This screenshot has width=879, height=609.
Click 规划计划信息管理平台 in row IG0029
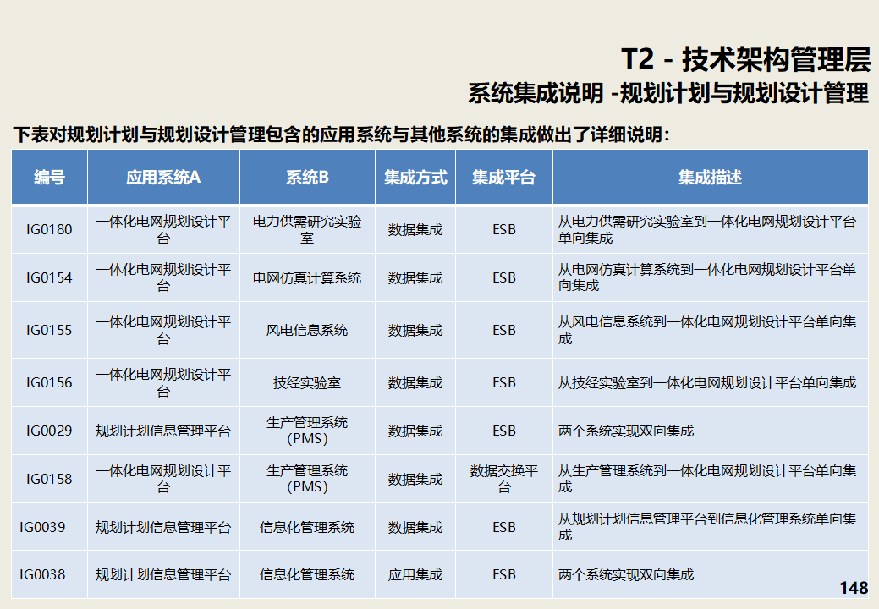point(163,431)
